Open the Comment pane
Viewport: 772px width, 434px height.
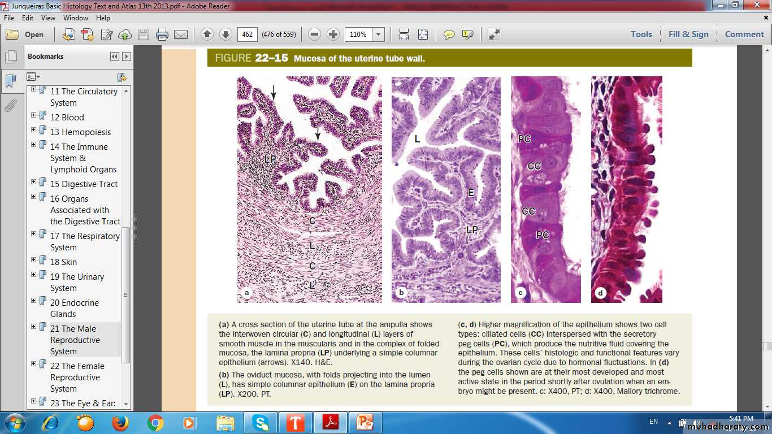[744, 34]
